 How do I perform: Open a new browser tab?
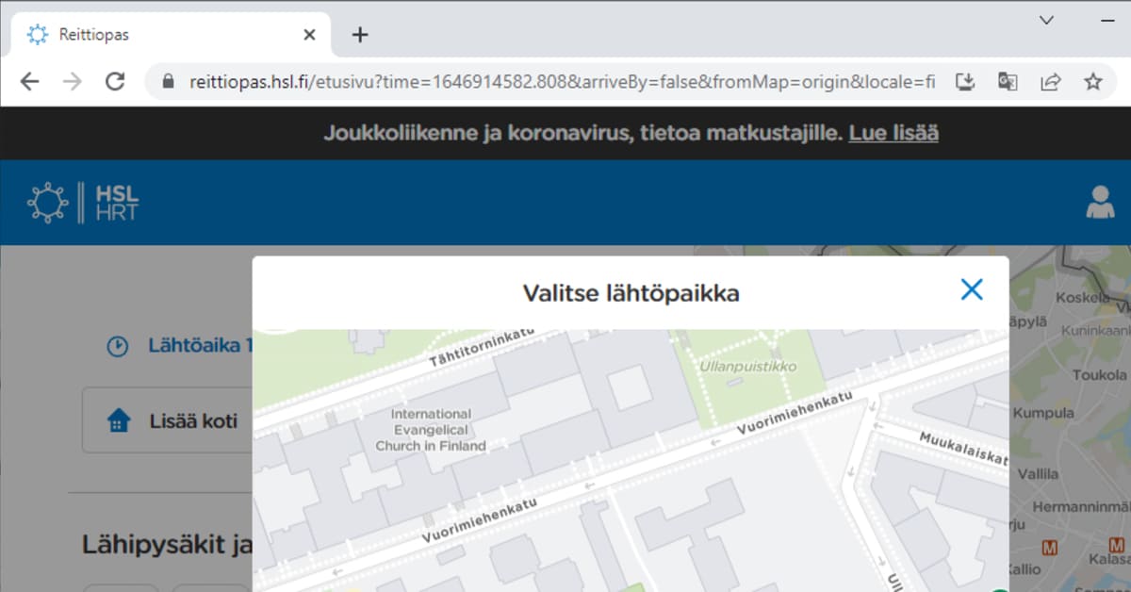coord(359,34)
